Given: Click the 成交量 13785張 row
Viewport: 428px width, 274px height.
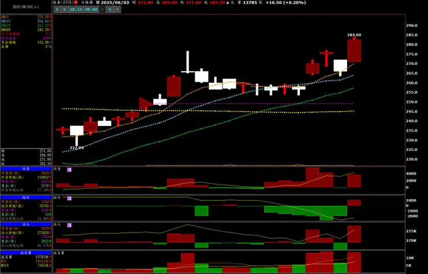Looking at the screenshot, I should 26,257.
